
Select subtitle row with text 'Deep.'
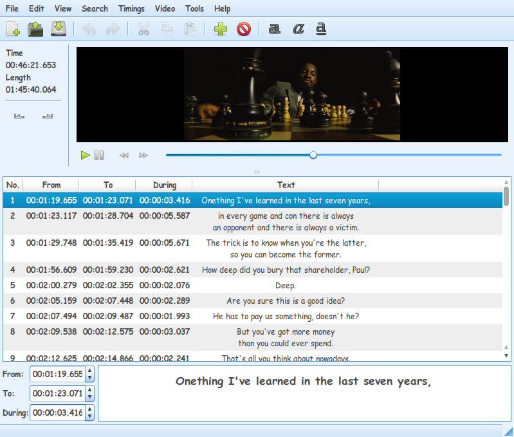[253, 285]
